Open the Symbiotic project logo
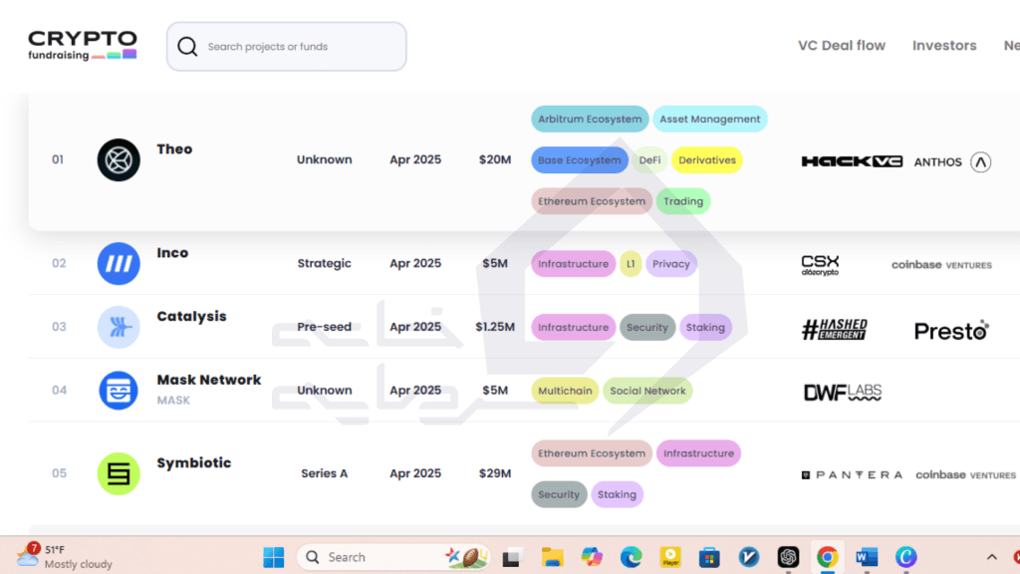Image resolution: width=1020 pixels, height=574 pixels. (119, 473)
